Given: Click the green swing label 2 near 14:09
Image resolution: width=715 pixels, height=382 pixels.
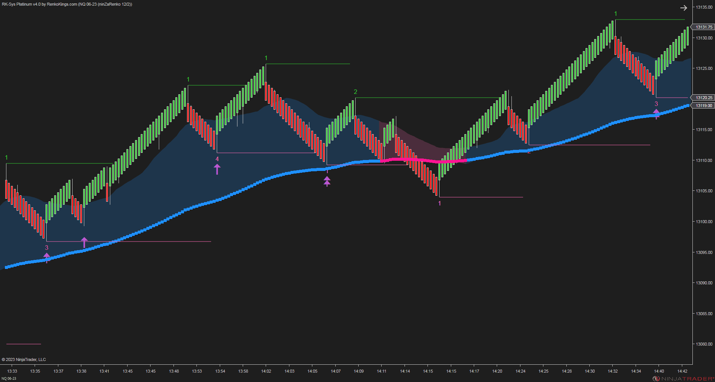Looking at the screenshot, I should pos(355,92).
